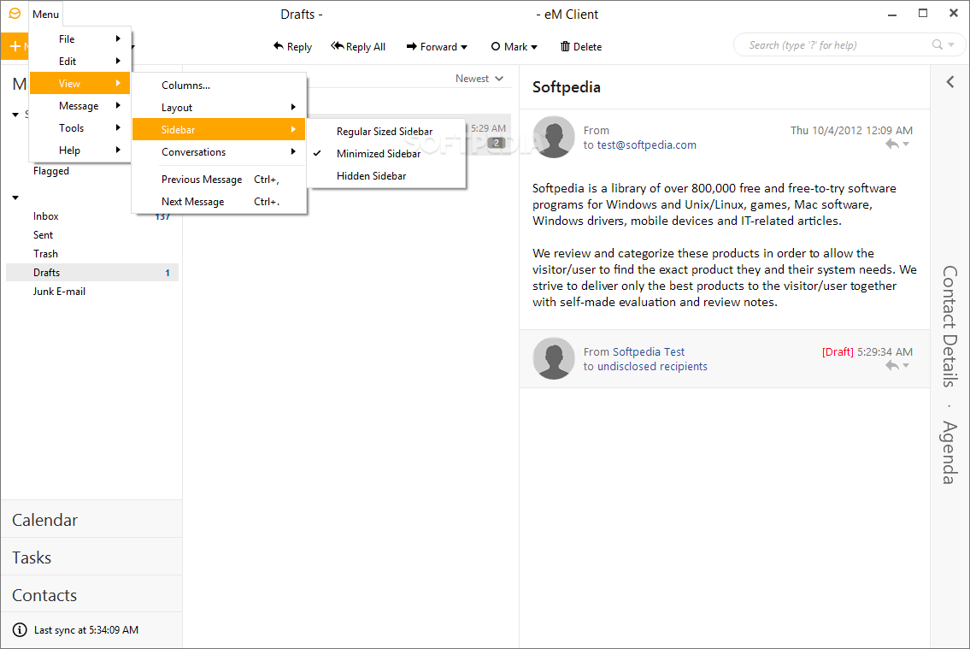
Task: Click the Forward toolbar button
Action: (x=437, y=46)
